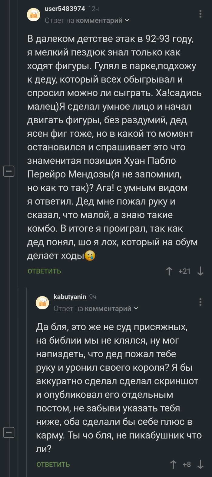
Task: Collapse user5483974's comment thread
Action: (x=9, y=171)
